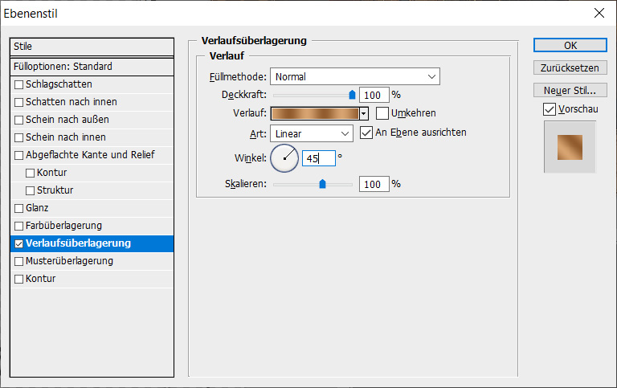Viewport: 617px width, 388px height.
Task: Expand the Art gradient type dropdown
Action: point(312,133)
